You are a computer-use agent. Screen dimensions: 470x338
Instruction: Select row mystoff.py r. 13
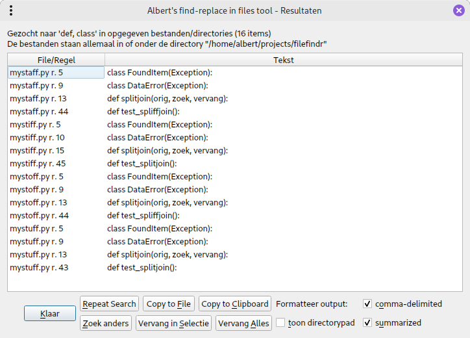(x=235, y=203)
